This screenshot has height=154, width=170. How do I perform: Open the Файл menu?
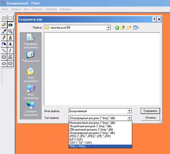[5, 9]
